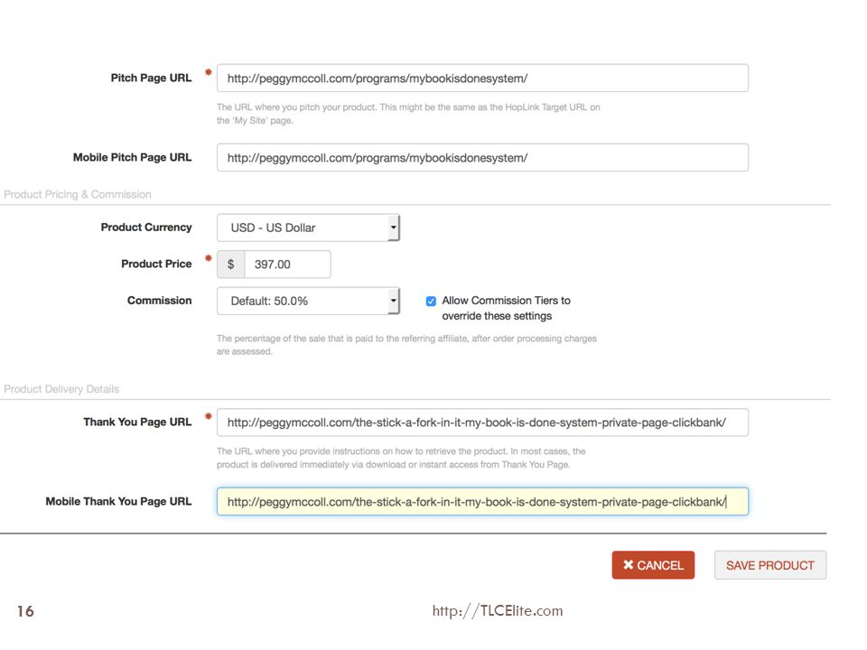Image resolution: width=867 pixels, height=650 pixels.
Task: Click the red required asterisk beside Pitch Page URL
Action: (x=208, y=72)
